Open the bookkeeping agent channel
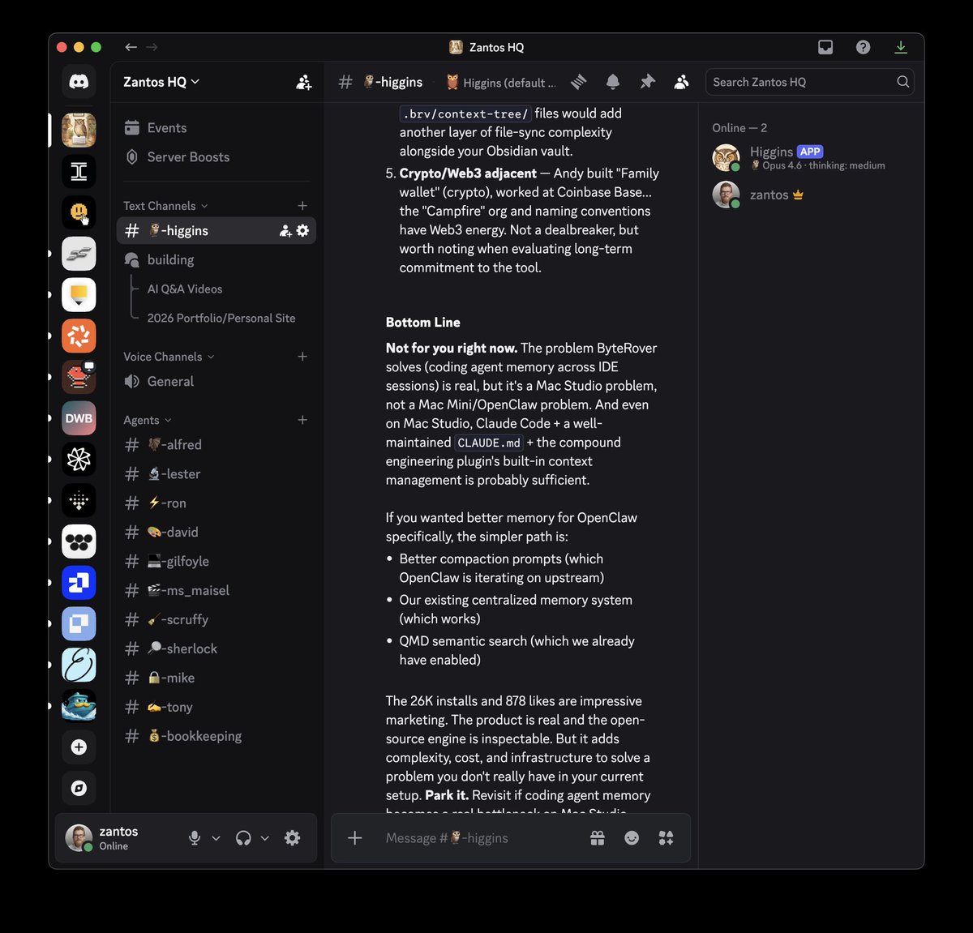973x933 pixels. tap(216, 737)
